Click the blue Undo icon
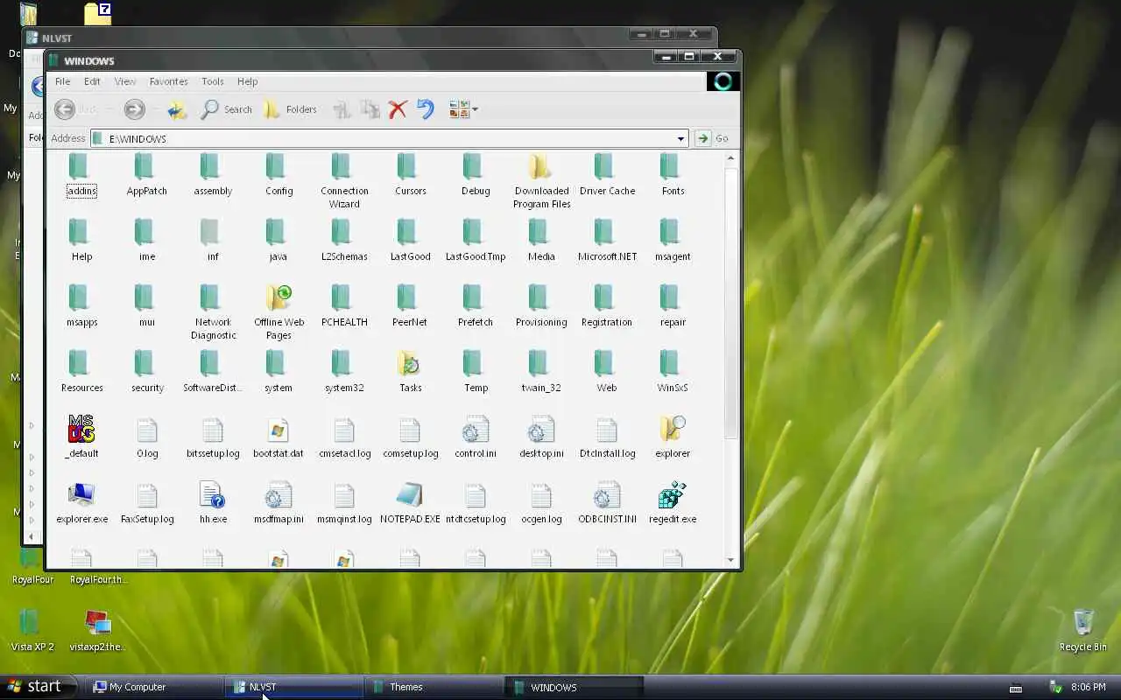The image size is (1121, 700). click(x=426, y=109)
